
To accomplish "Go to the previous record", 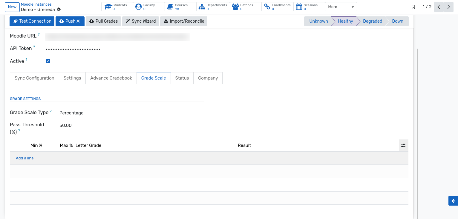I will 439,7.
